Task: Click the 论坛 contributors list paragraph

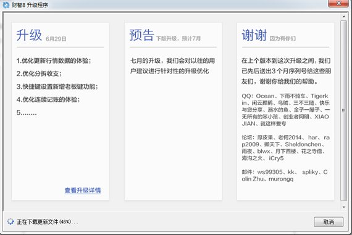Action: 285,148
